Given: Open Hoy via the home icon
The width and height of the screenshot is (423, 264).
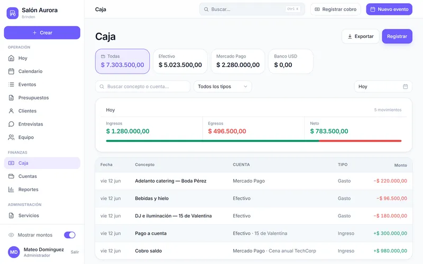Looking at the screenshot, I should [x=11, y=58].
